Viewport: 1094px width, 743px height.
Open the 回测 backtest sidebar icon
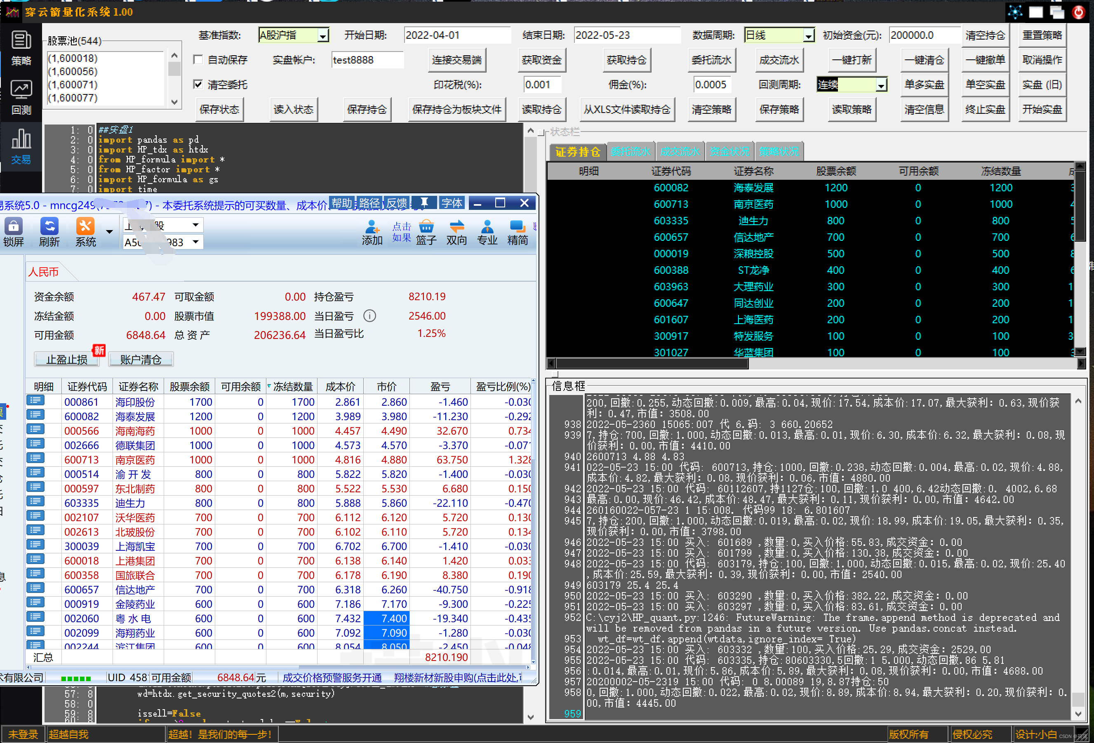pyautogui.click(x=21, y=97)
